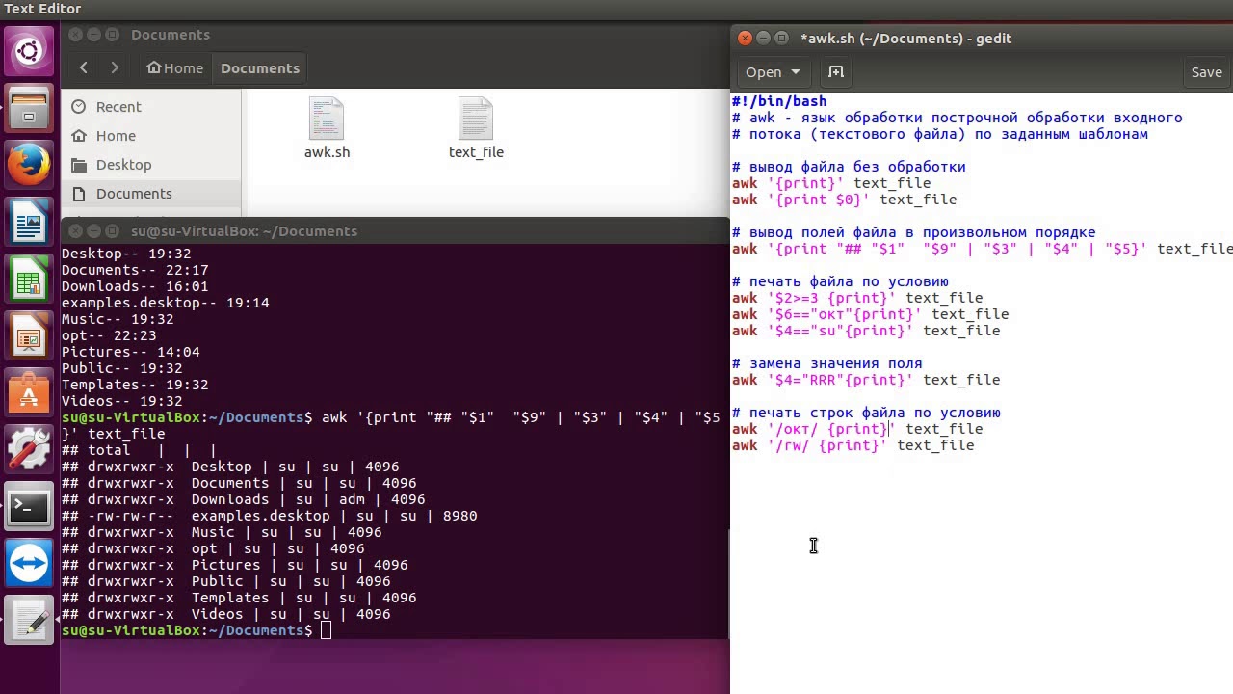Close the gedit awk.sh window
Image resolution: width=1233 pixels, height=694 pixels.
click(x=744, y=39)
